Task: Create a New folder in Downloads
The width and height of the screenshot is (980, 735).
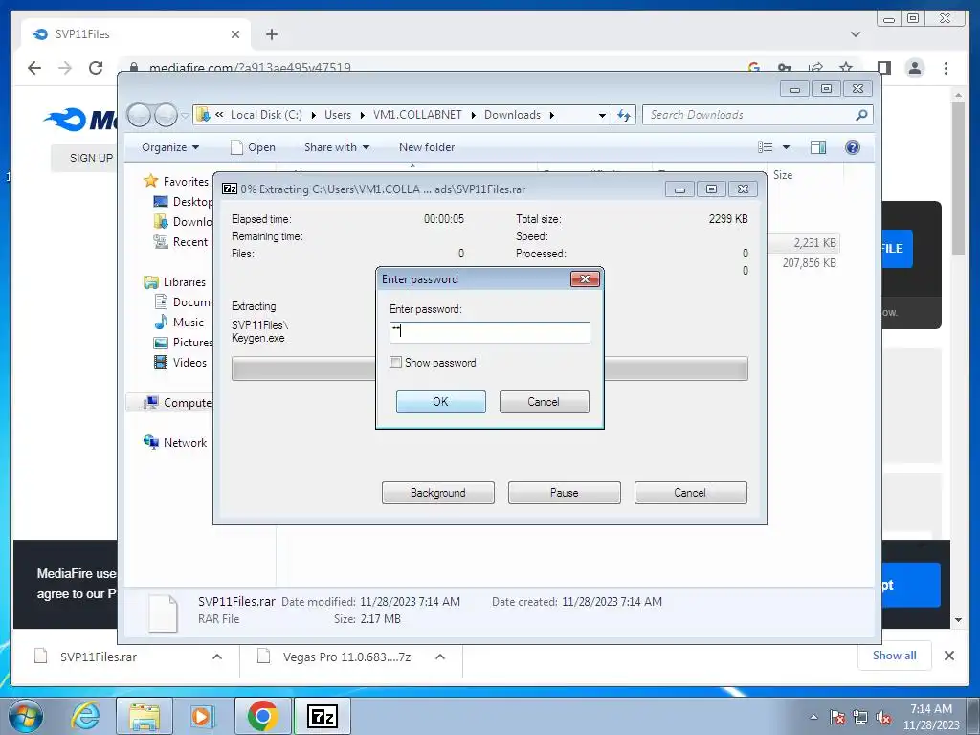Action: coord(427,147)
